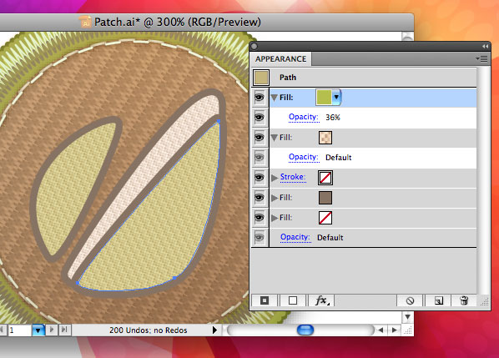Screen dimensions: 499x358
Task: Click the brown Fill color swatch
Action: [x=325, y=198]
